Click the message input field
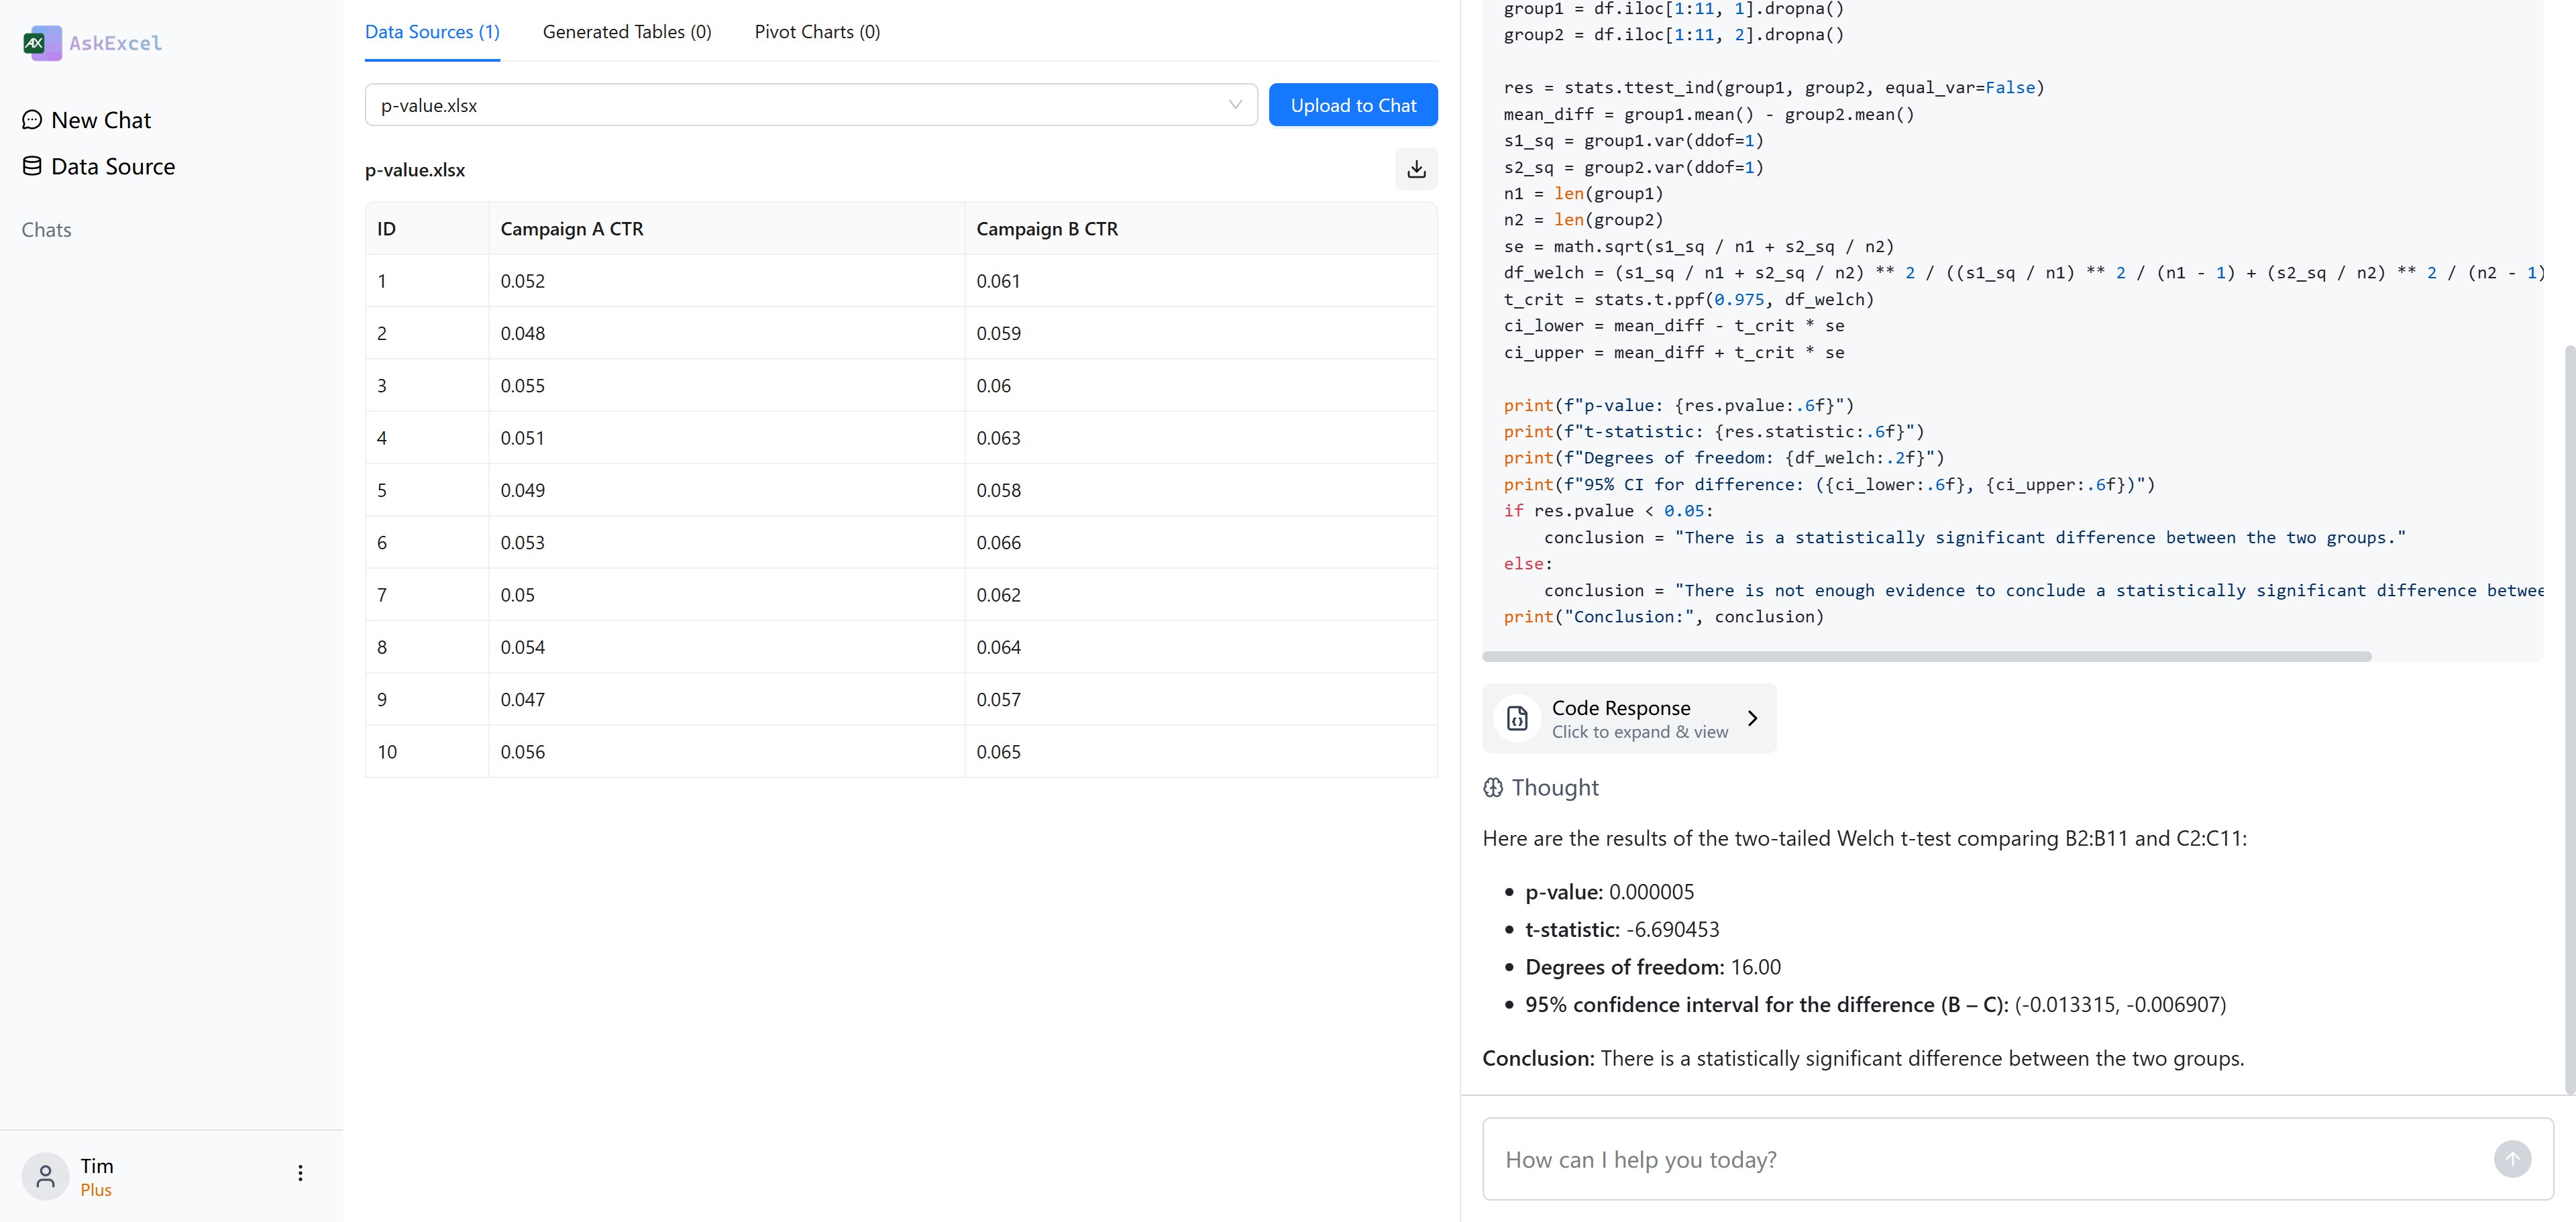 [1990, 1160]
